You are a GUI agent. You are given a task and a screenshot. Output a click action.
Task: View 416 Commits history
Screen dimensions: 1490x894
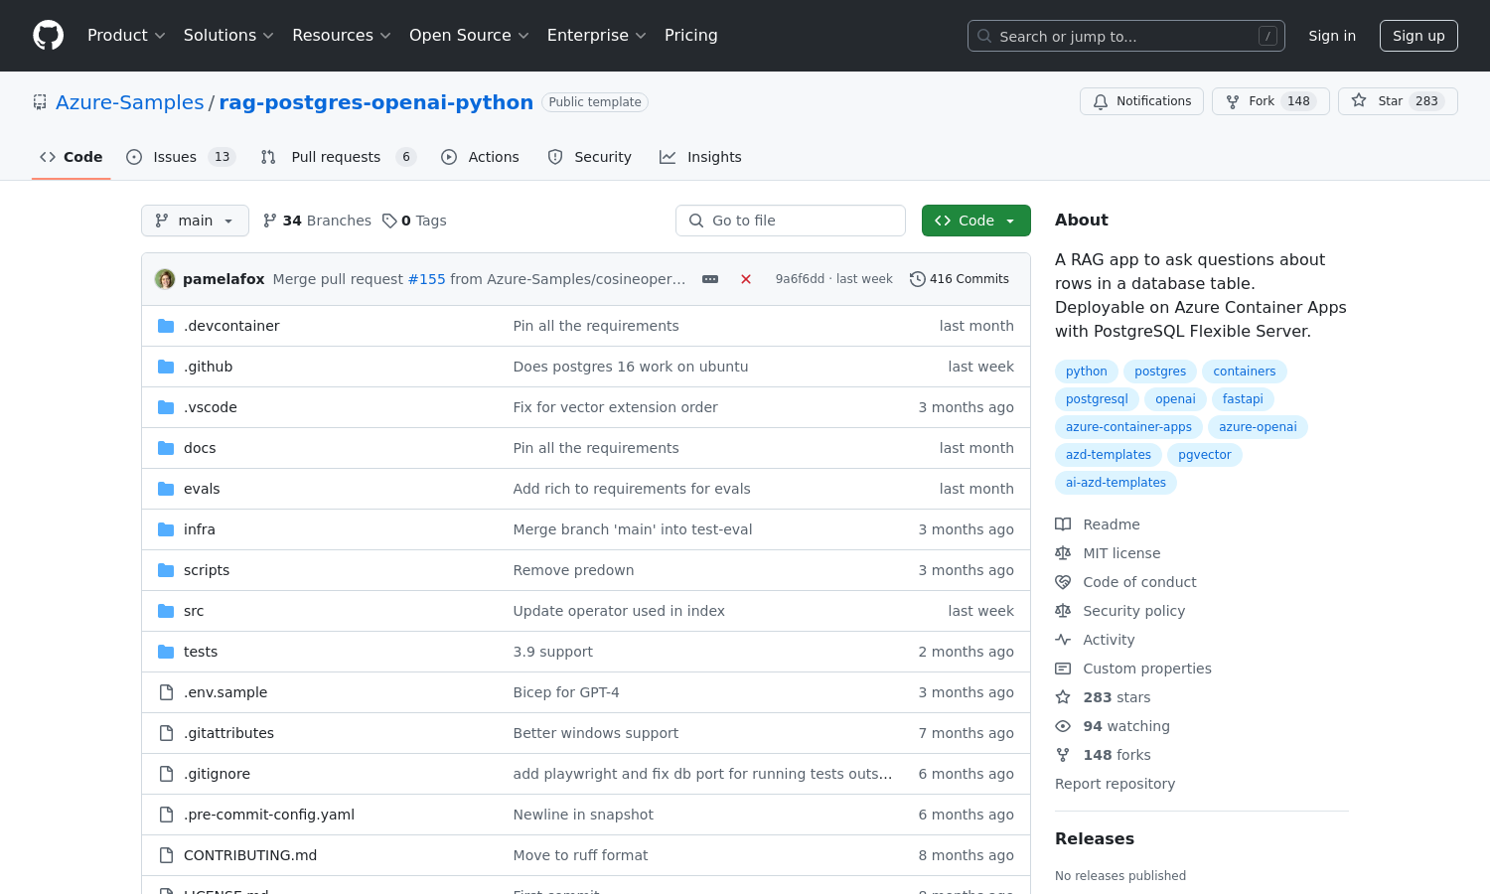point(960,279)
